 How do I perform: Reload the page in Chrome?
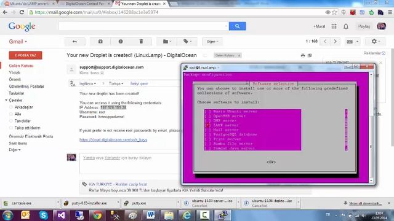click(x=22, y=12)
